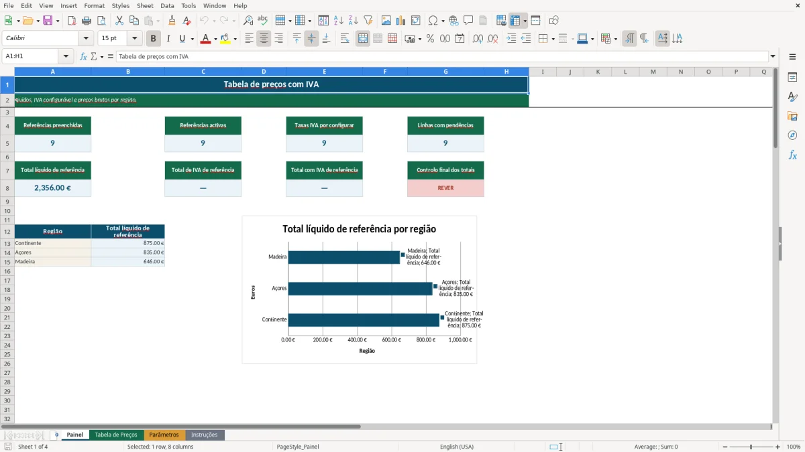Click the Insert Image icon
805x452 pixels.
pos(386,21)
